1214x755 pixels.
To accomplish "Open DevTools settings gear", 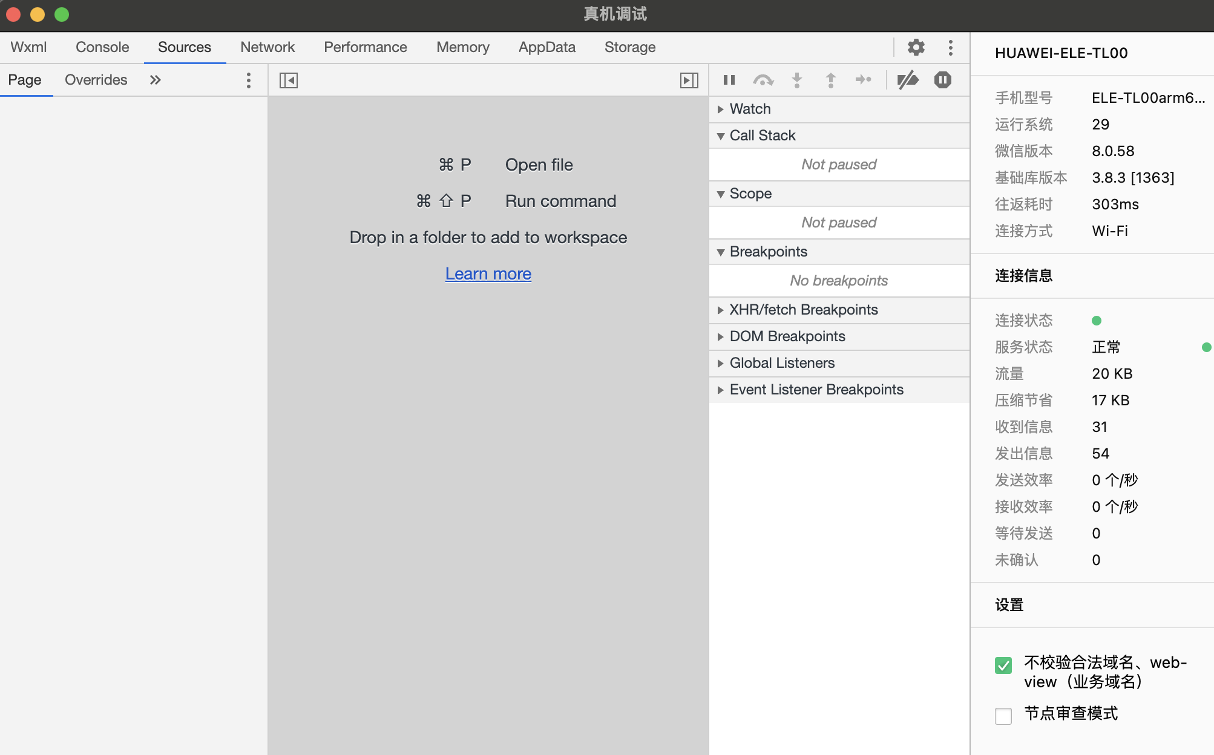I will 916,47.
